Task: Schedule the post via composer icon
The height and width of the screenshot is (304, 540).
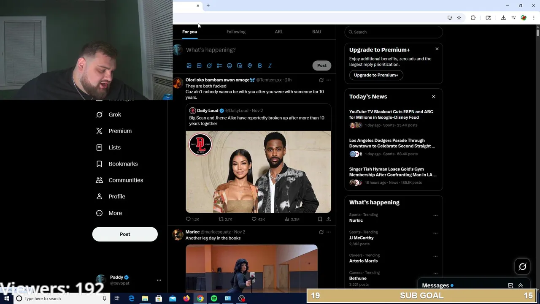Action: coord(240,65)
